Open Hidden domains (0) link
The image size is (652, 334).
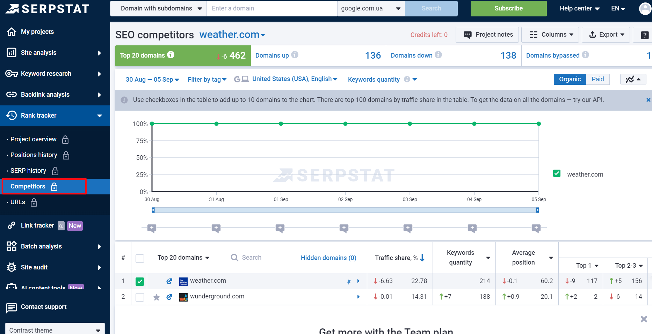[x=328, y=258]
